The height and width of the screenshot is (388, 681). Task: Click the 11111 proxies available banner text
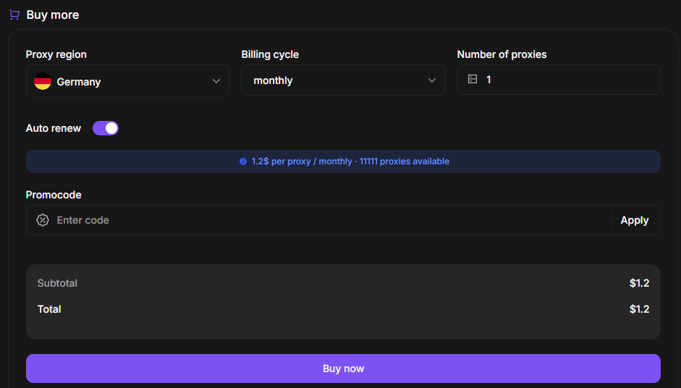pos(404,161)
